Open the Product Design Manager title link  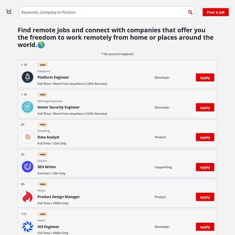59,197
